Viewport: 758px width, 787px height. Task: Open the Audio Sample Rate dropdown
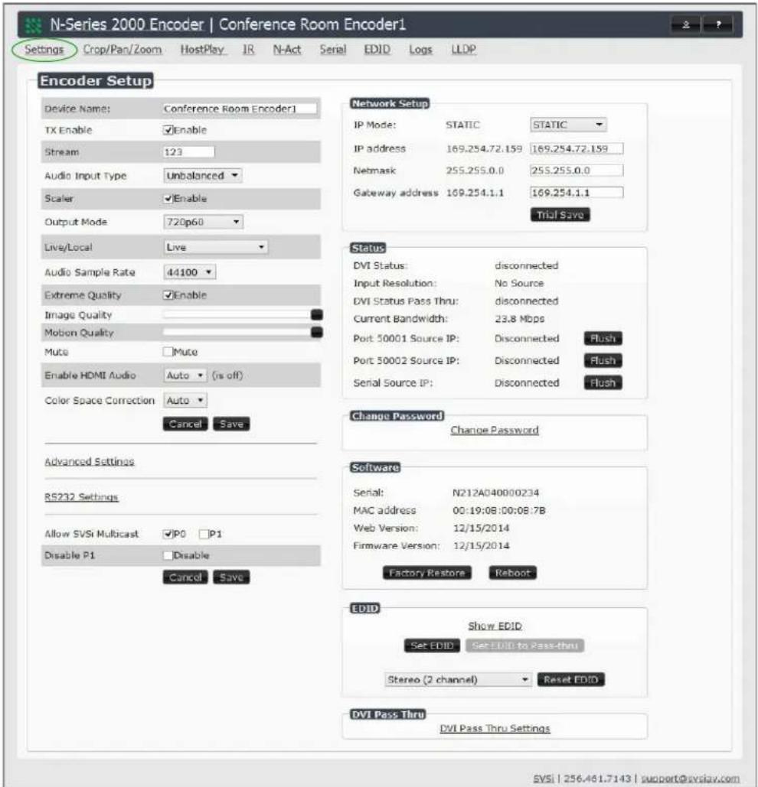(x=189, y=272)
